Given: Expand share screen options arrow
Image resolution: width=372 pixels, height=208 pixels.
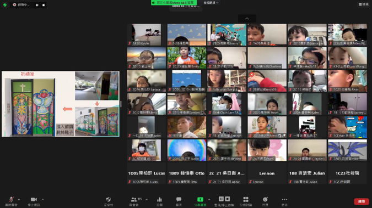Looking at the screenshot, I should point(209,199).
